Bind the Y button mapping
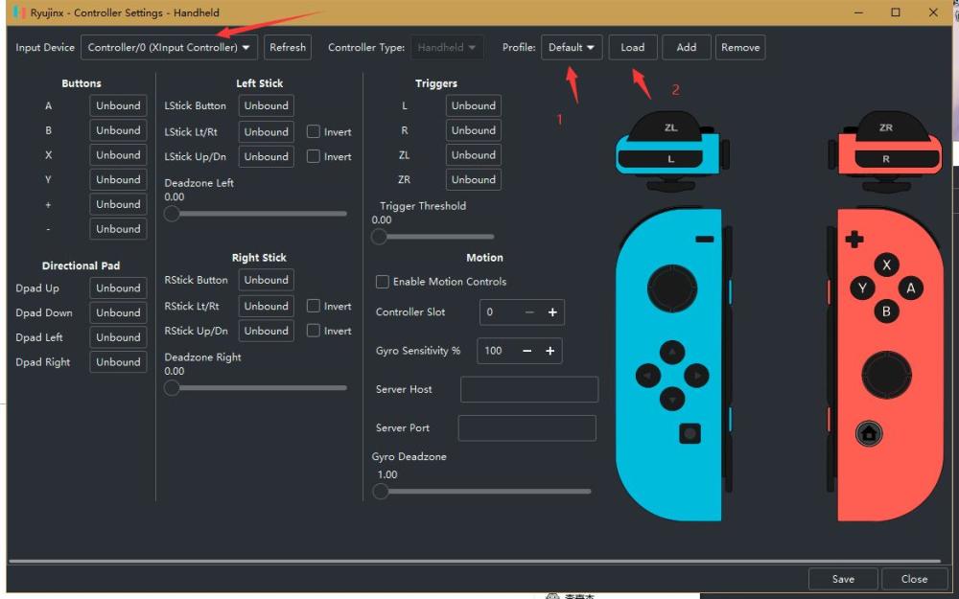This screenshot has width=959, height=599. pyautogui.click(x=118, y=180)
